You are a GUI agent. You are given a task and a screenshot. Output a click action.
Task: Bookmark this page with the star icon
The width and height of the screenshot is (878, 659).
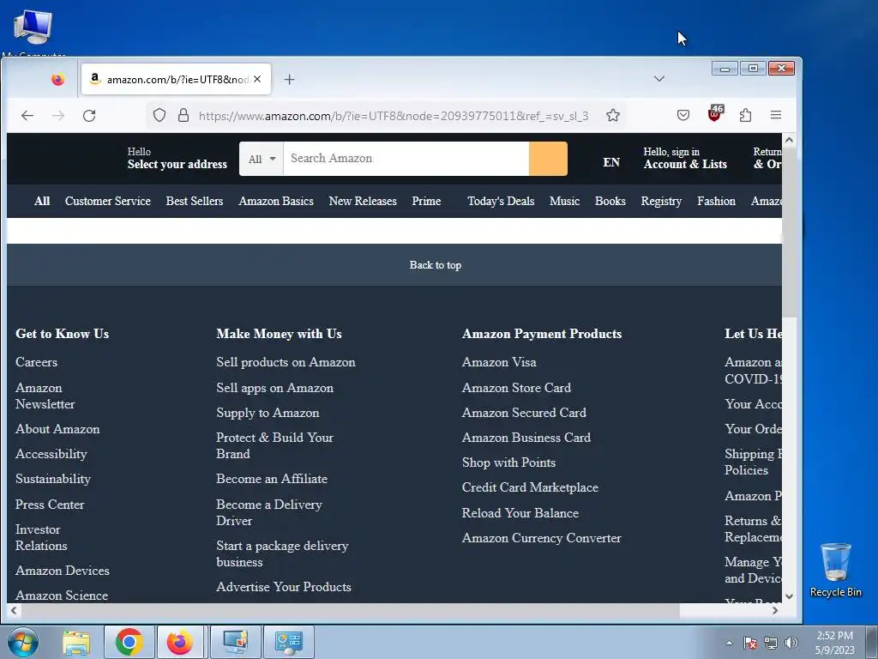click(x=613, y=116)
